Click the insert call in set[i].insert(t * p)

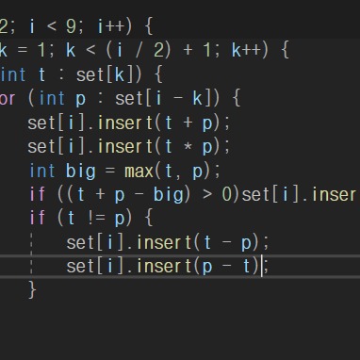[x=125, y=146]
